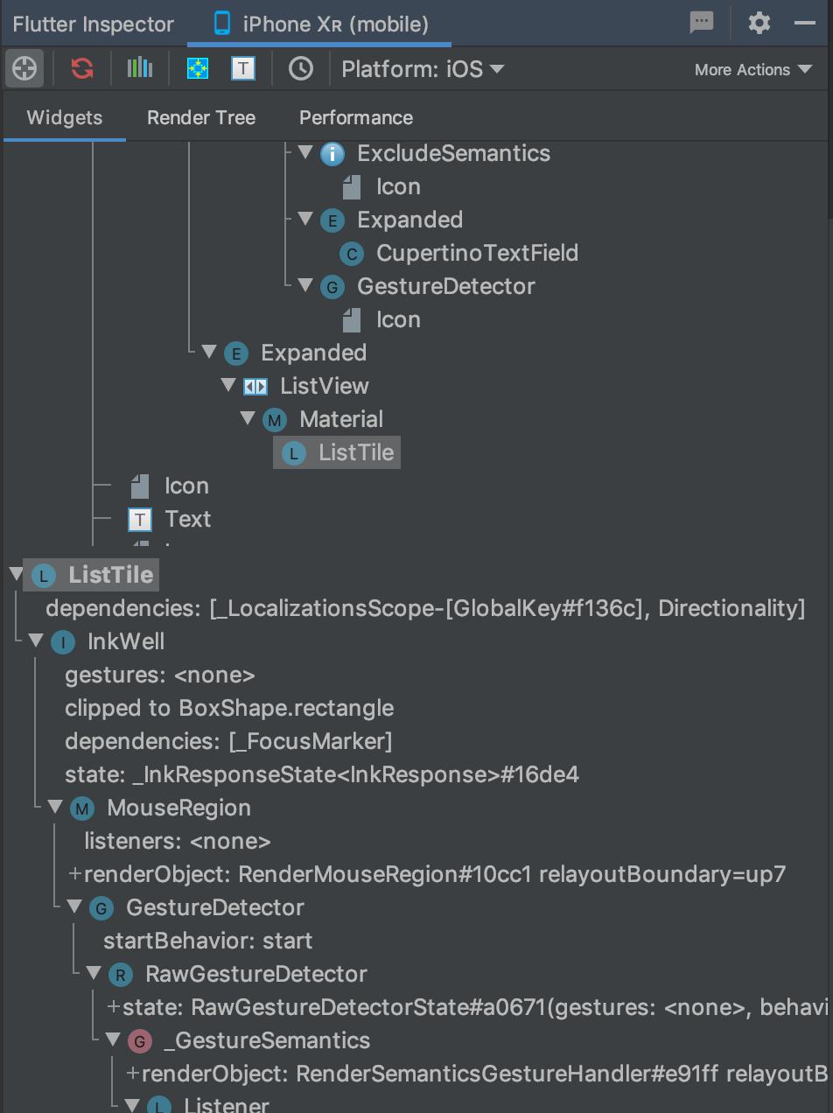833x1113 pixels.
Task: Click the T icon of Text node
Action: (x=140, y=520)
